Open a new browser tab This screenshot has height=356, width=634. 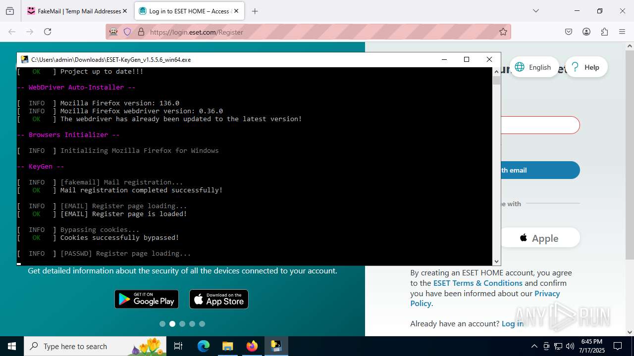click(255, 11)
